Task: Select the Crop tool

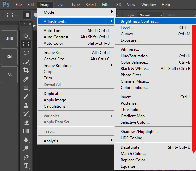Action: [x=26, y=70]
